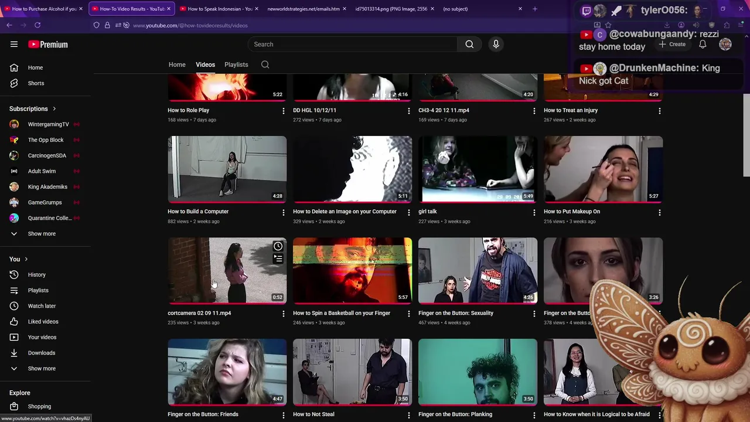The height and width of the screenshot is (422, 750).
Task: Open The Opp Block subscription channel
Action: (x=45, y=140)
